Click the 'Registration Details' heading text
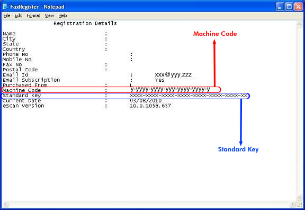This screenshot has height=210, width=305. (85, 23)
